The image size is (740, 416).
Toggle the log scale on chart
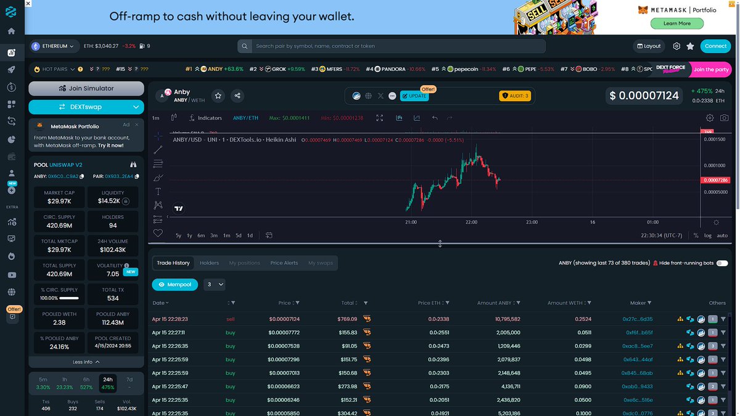[707, 235]
